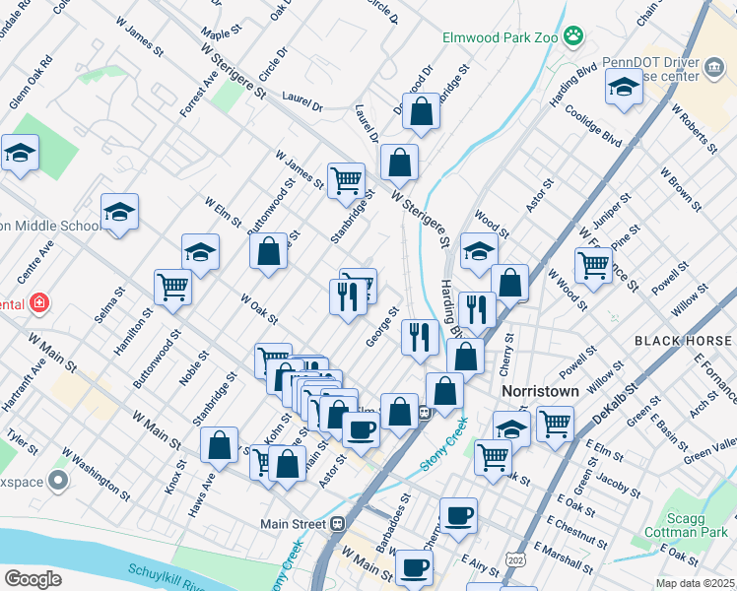Select the Norristown city label
This screenshot has width=737, height=591.
(541, 391)
